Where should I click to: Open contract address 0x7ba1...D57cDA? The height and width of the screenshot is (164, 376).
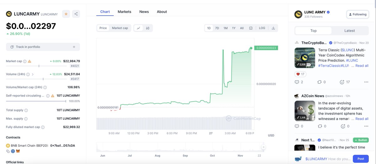[x=63, y=146]
